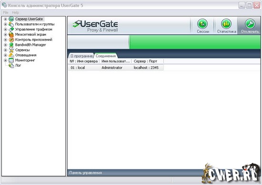The width and height of the screenshot is (262, 185).
Task: Open the File menu
Action: coord(6,12)
